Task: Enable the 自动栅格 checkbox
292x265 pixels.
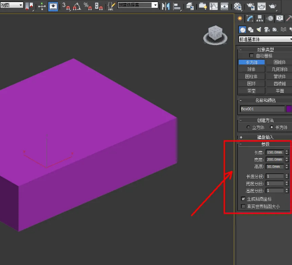Action: click(x=251, y=55)
